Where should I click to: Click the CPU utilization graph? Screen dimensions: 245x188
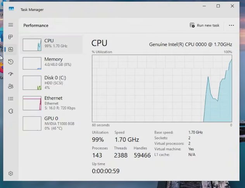(162, 88)
